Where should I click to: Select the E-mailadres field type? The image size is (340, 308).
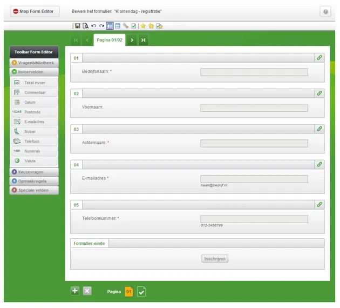(x=34, y=122)
